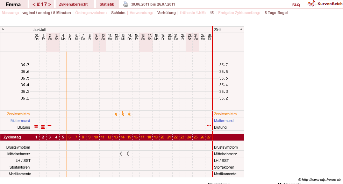Screen dimensions: 343x184
Task: Select cycle day 20 cell
Action: click(162, 137)
